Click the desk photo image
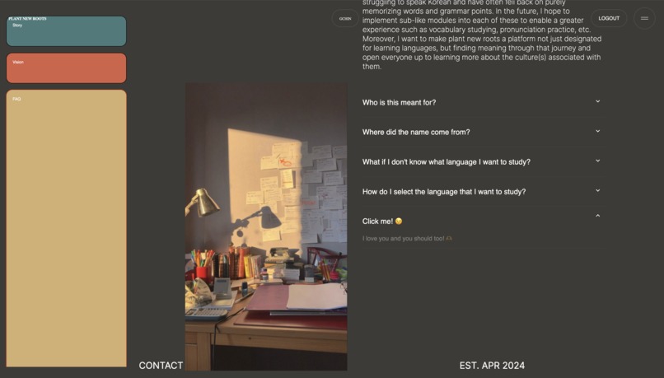Viewport: 664px width, 378px height. coord(266,226)
